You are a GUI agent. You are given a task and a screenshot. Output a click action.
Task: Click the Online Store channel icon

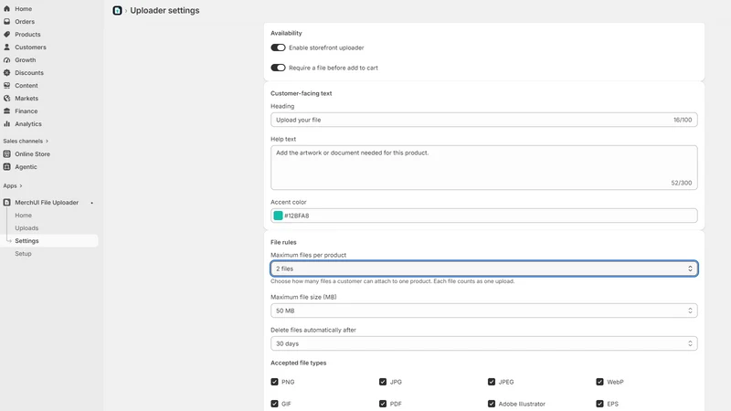click(7, 153)
